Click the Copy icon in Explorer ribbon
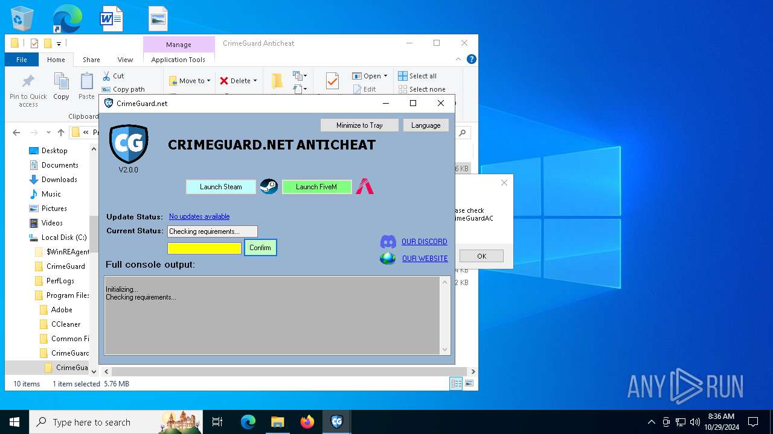The width and height of the screenshot is (773, 434). pos(61,86)
